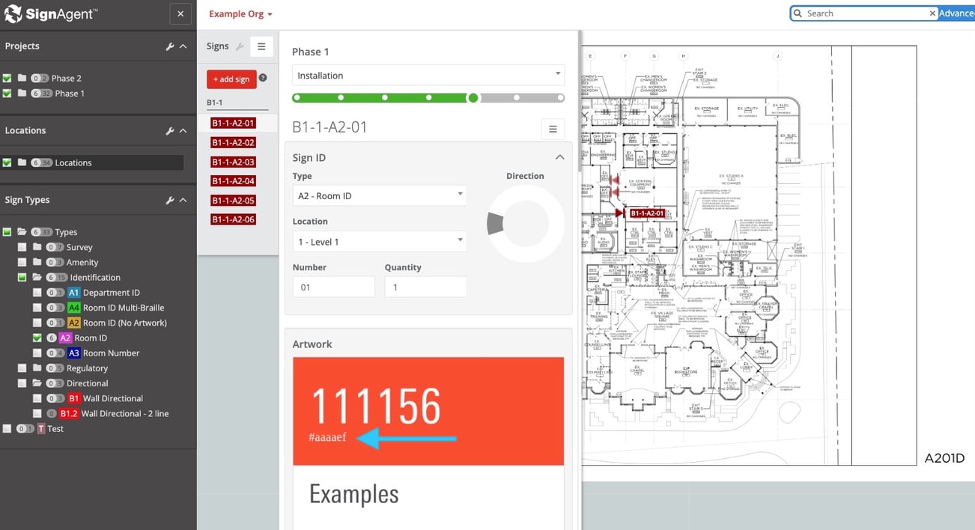Select sign B1-1-A2-03 in the list

click(x=233, y=162)
